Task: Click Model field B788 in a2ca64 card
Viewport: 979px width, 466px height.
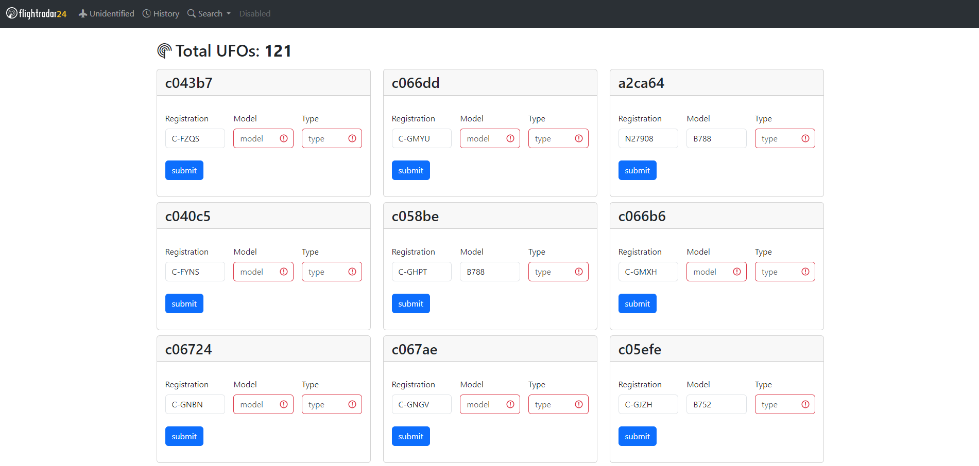Action: [716, 138]
